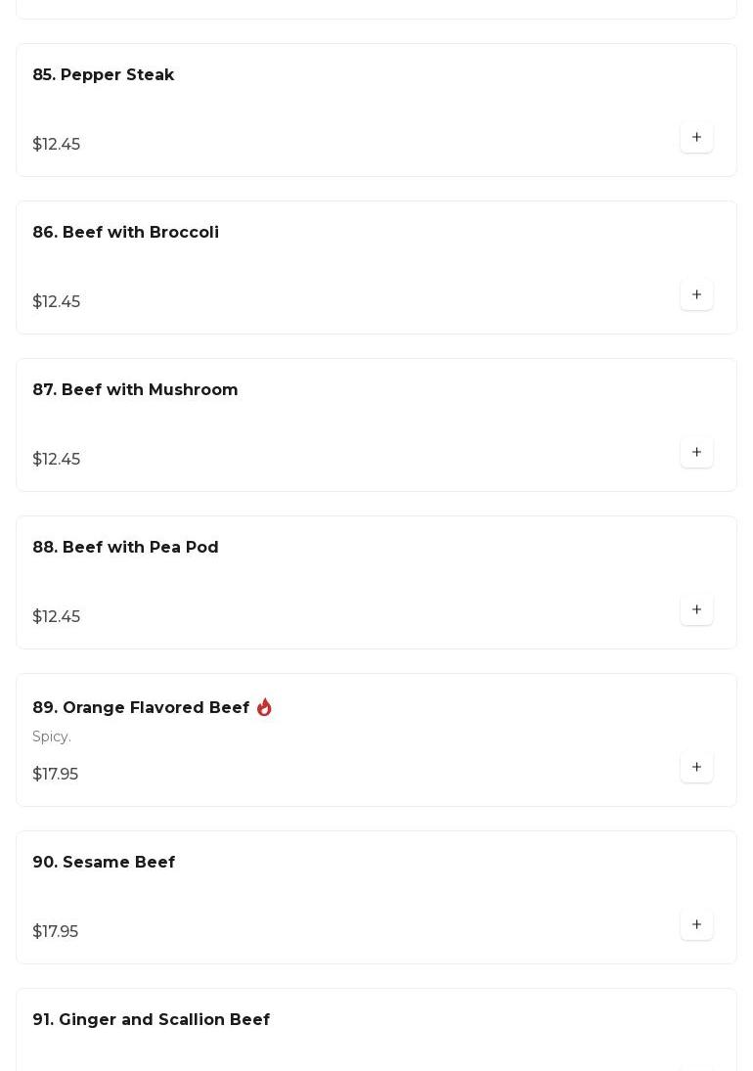The height and width of the screenshot is (1071, 753).
Task: Click Sesame Beef's $17.95 price
Action: [x=56, y=932]
